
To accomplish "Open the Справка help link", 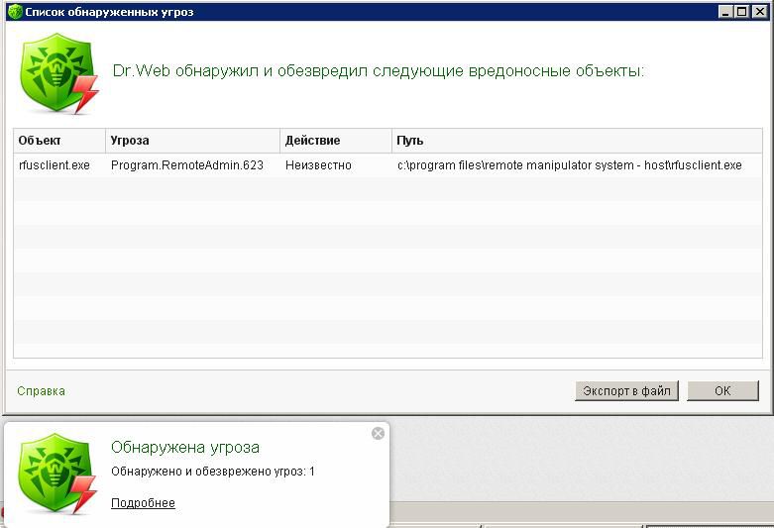I will pyautogui.click(x=41, y=391).
